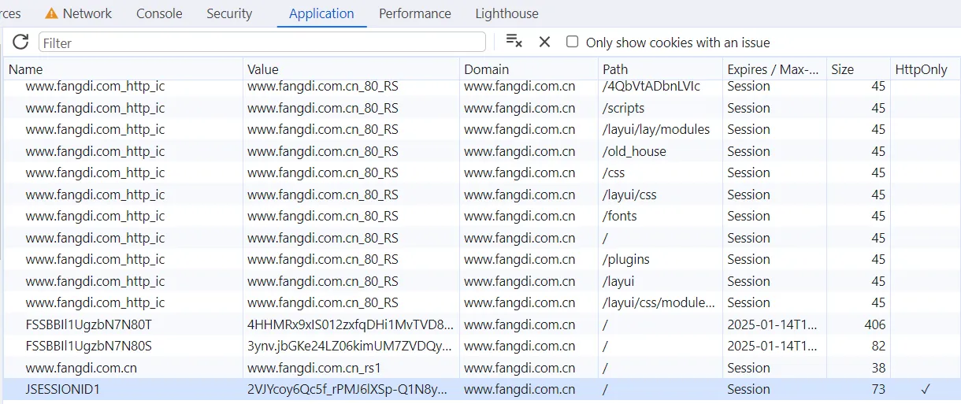Click the /layui/css/module... path cell

tap(659, 302)
